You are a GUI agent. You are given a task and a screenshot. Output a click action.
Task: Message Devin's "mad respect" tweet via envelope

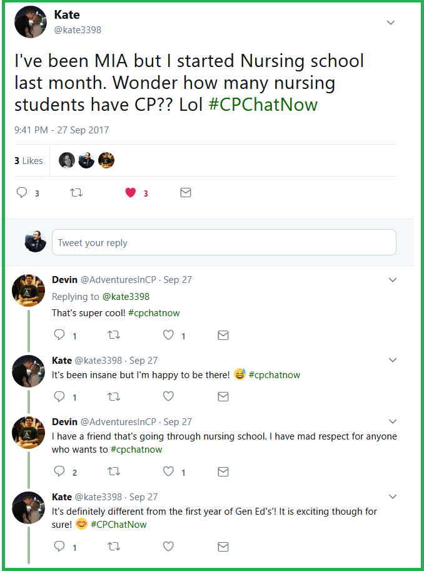(x=223, y=471)
